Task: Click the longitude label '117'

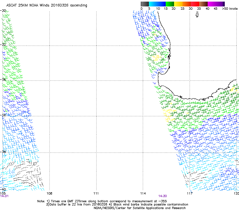Action: [190, 194]
